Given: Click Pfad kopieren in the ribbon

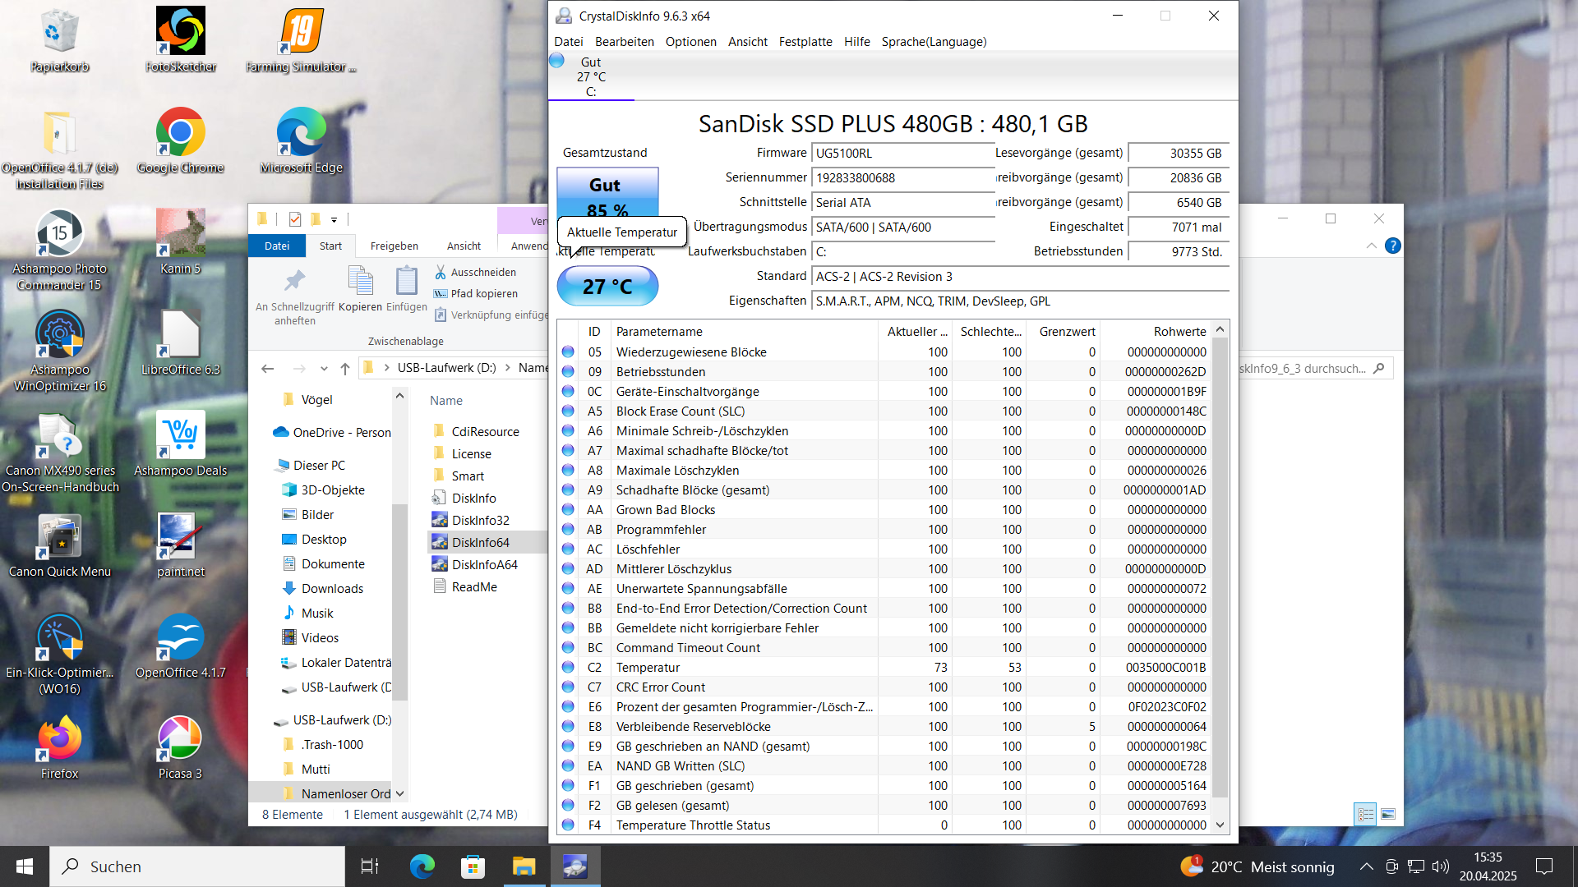Looking at the screenshot, I should (x=484, y=293).
